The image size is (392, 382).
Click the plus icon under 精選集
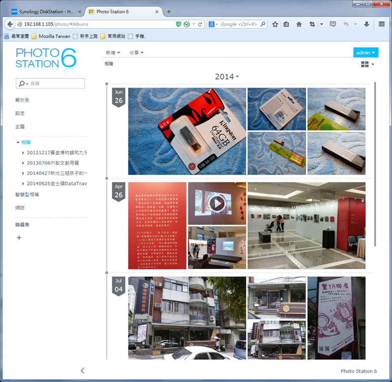point(19,237)
